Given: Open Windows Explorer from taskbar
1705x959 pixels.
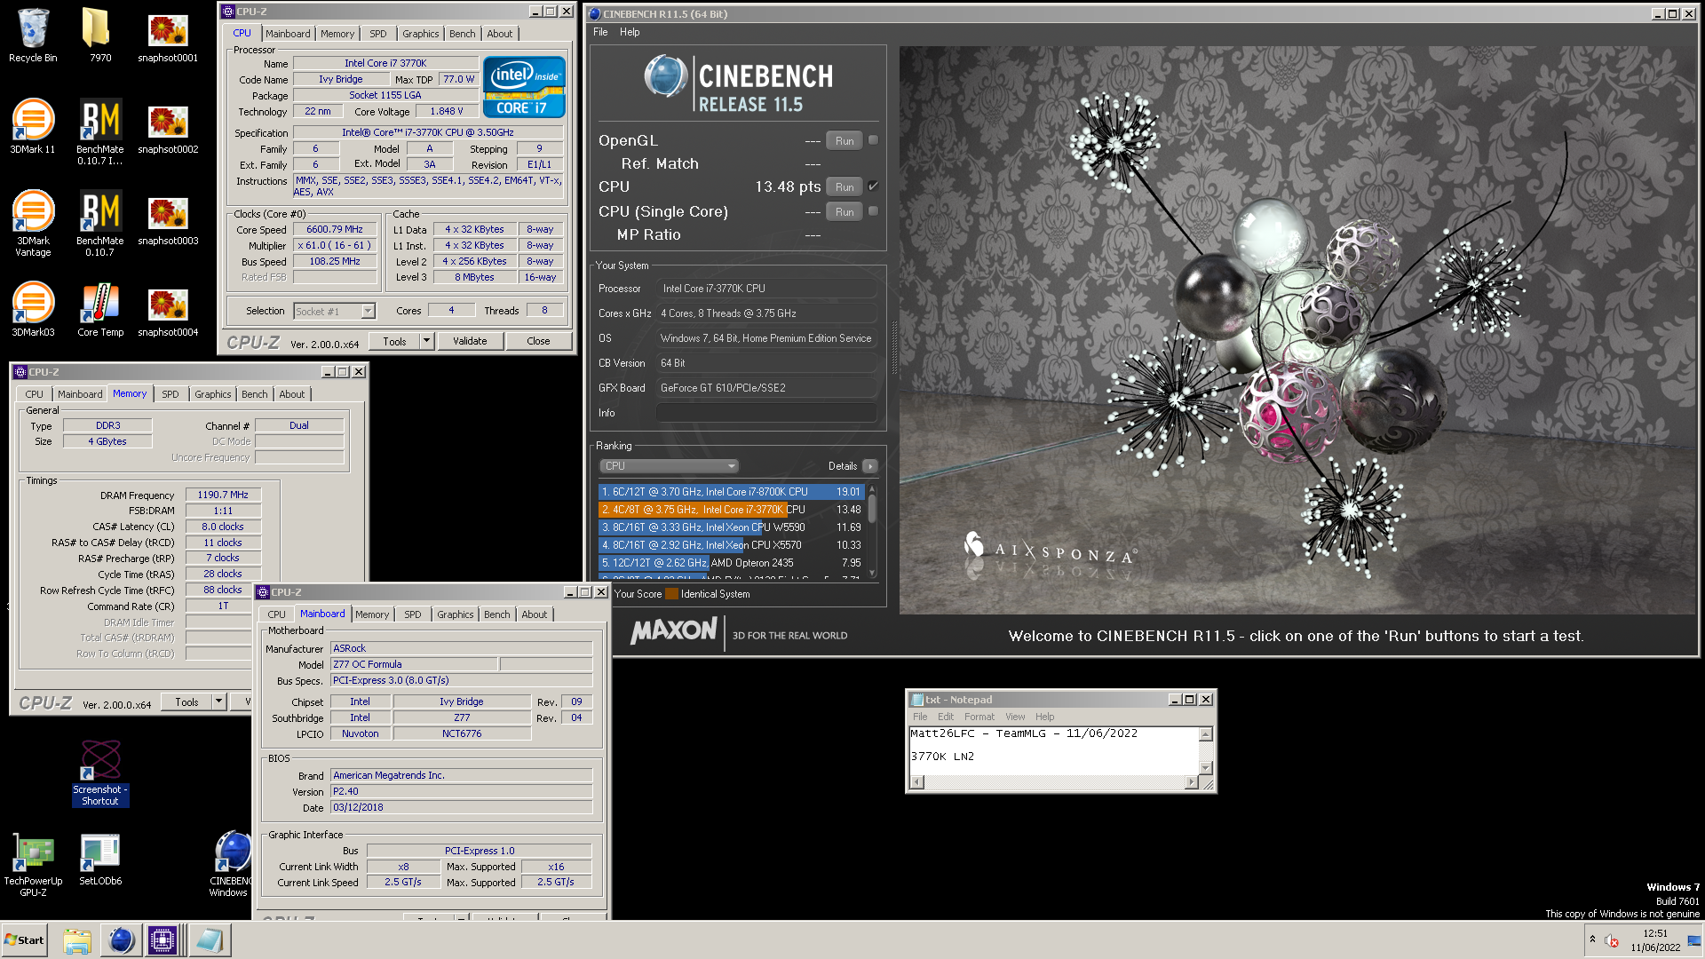Looking at the screenshot, I should 77,940.
